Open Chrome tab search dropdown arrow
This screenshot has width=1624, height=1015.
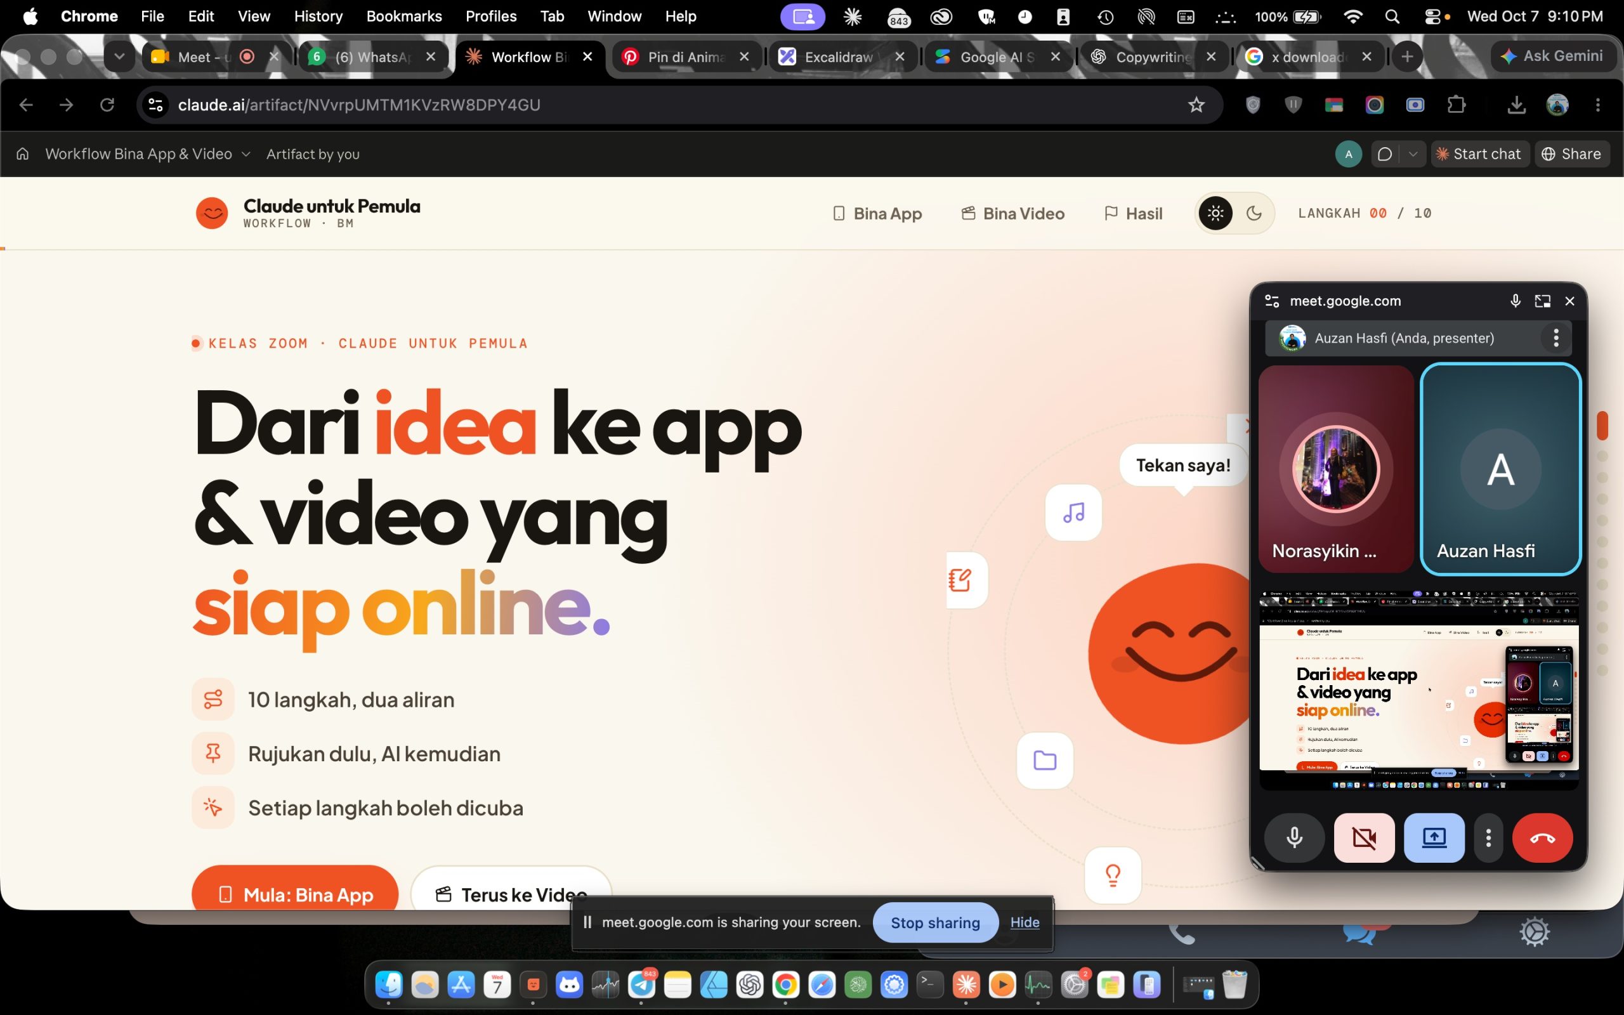[x=119, y=57]
